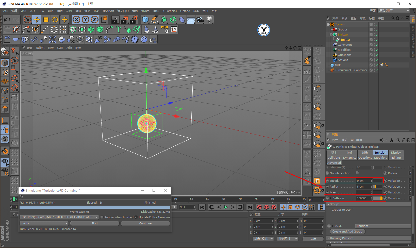The width and height of the screenshot is (416, 248).
Task: Select the Live Selection tool
Action: (28, 20)
